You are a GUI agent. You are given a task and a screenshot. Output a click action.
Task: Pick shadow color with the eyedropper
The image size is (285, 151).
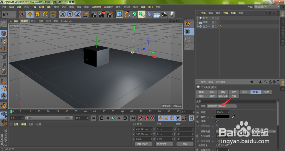pos(233,117)
